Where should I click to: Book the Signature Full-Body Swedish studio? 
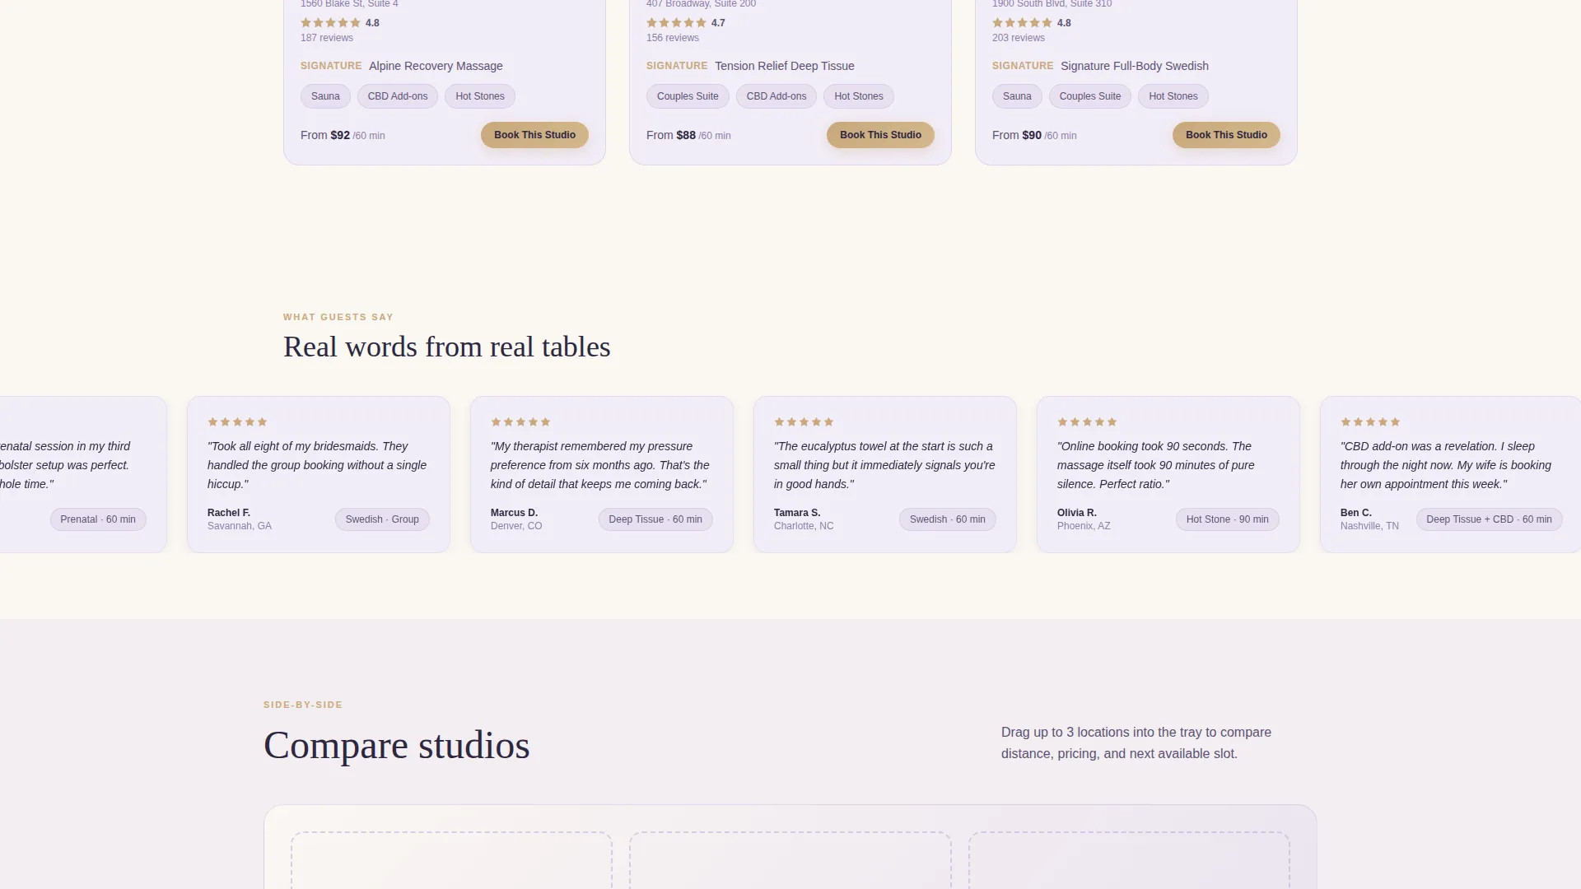1226,135
